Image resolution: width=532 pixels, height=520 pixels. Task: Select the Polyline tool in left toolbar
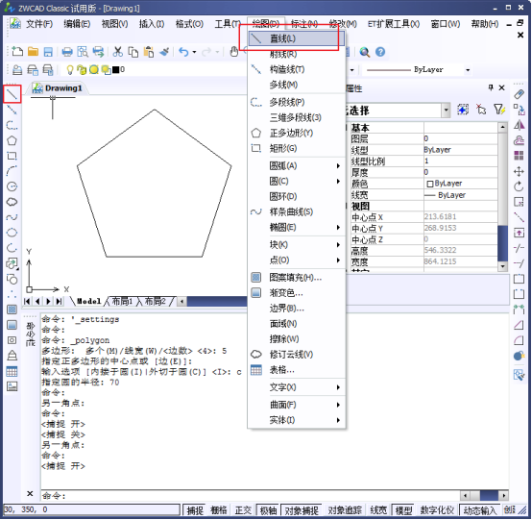click(x=12, y=125)
